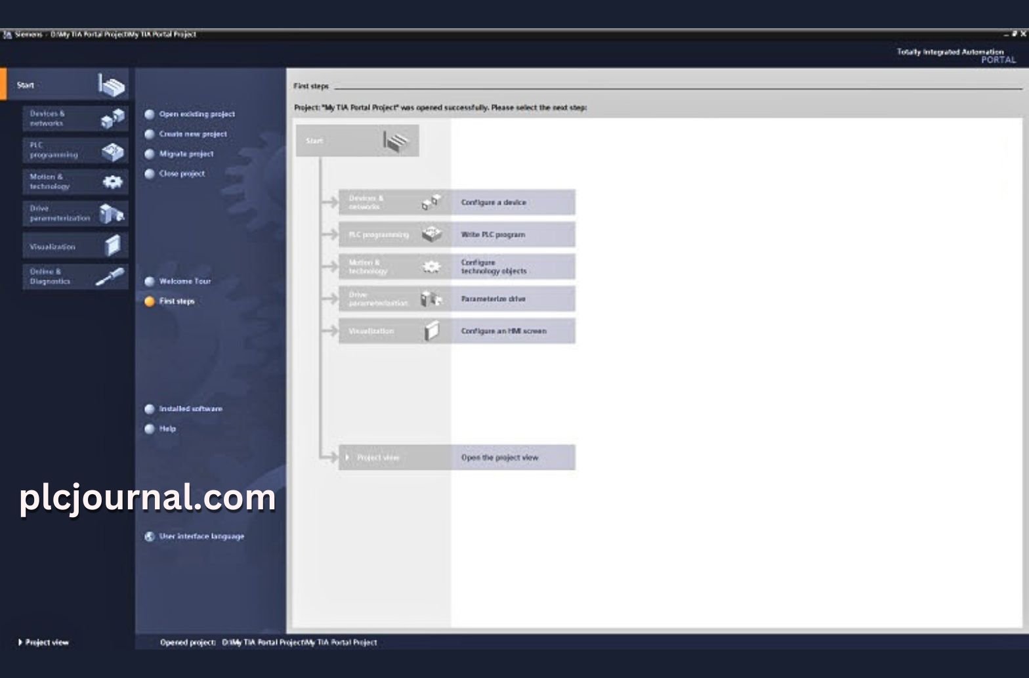Click PLC programming icon in First steps

[x=431, y=234]
